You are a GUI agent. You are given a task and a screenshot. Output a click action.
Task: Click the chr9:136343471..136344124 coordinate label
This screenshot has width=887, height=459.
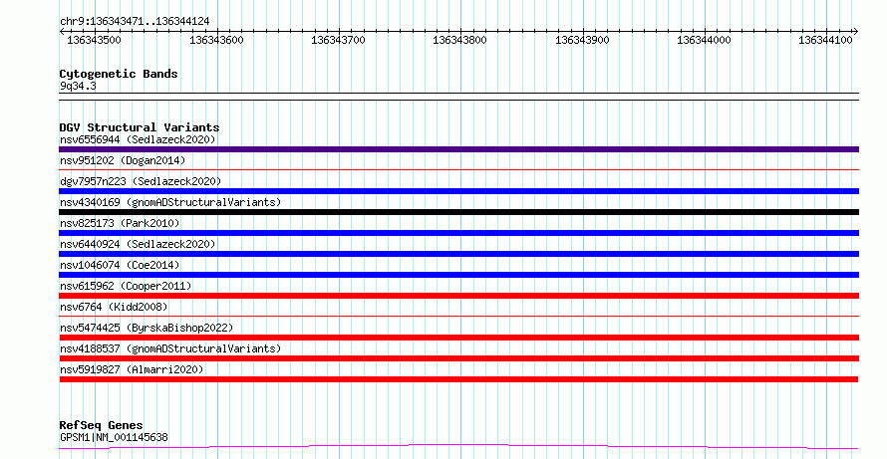[135, 22]
